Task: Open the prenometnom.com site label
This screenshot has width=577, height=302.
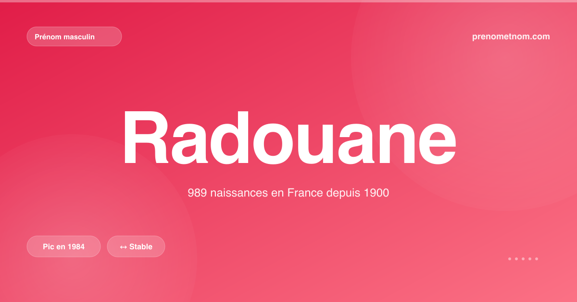Action: point(511,36)
